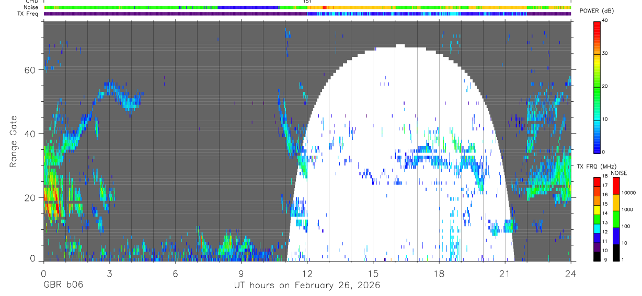
Task: Click the red top segment of the TX FRQ colorbar
Action: pos(597,182)
